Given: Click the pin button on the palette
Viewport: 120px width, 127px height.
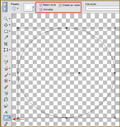Looking at the screenshot, I should click(x=5, y=9).
